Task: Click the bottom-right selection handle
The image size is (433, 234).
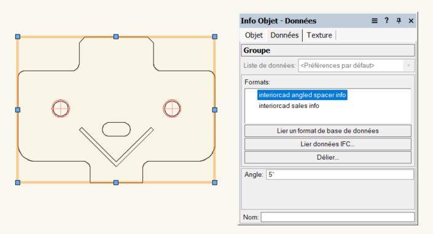Action: (214, 182)
